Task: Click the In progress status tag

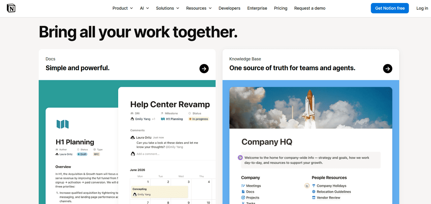Action: point(199,119)
